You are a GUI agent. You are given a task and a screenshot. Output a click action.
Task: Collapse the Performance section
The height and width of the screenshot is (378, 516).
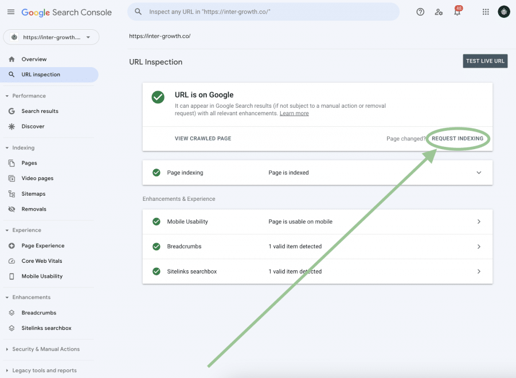[x=7, y=96]
